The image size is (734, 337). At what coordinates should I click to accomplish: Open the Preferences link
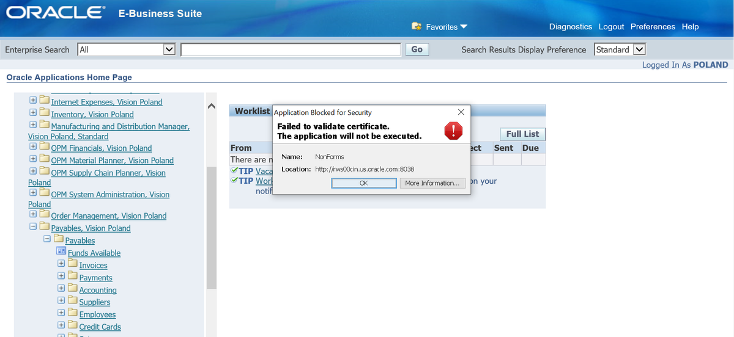(x=653, y=27)
